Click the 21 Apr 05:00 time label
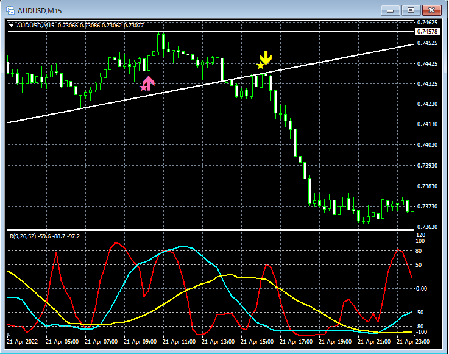 [62, 342]
